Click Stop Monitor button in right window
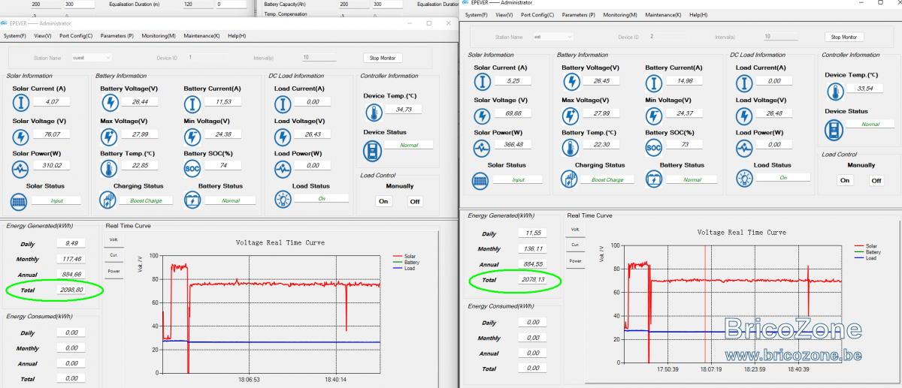The height and width of the screenshot is (388, 902). pyautogui.click(x=844, y=37)
